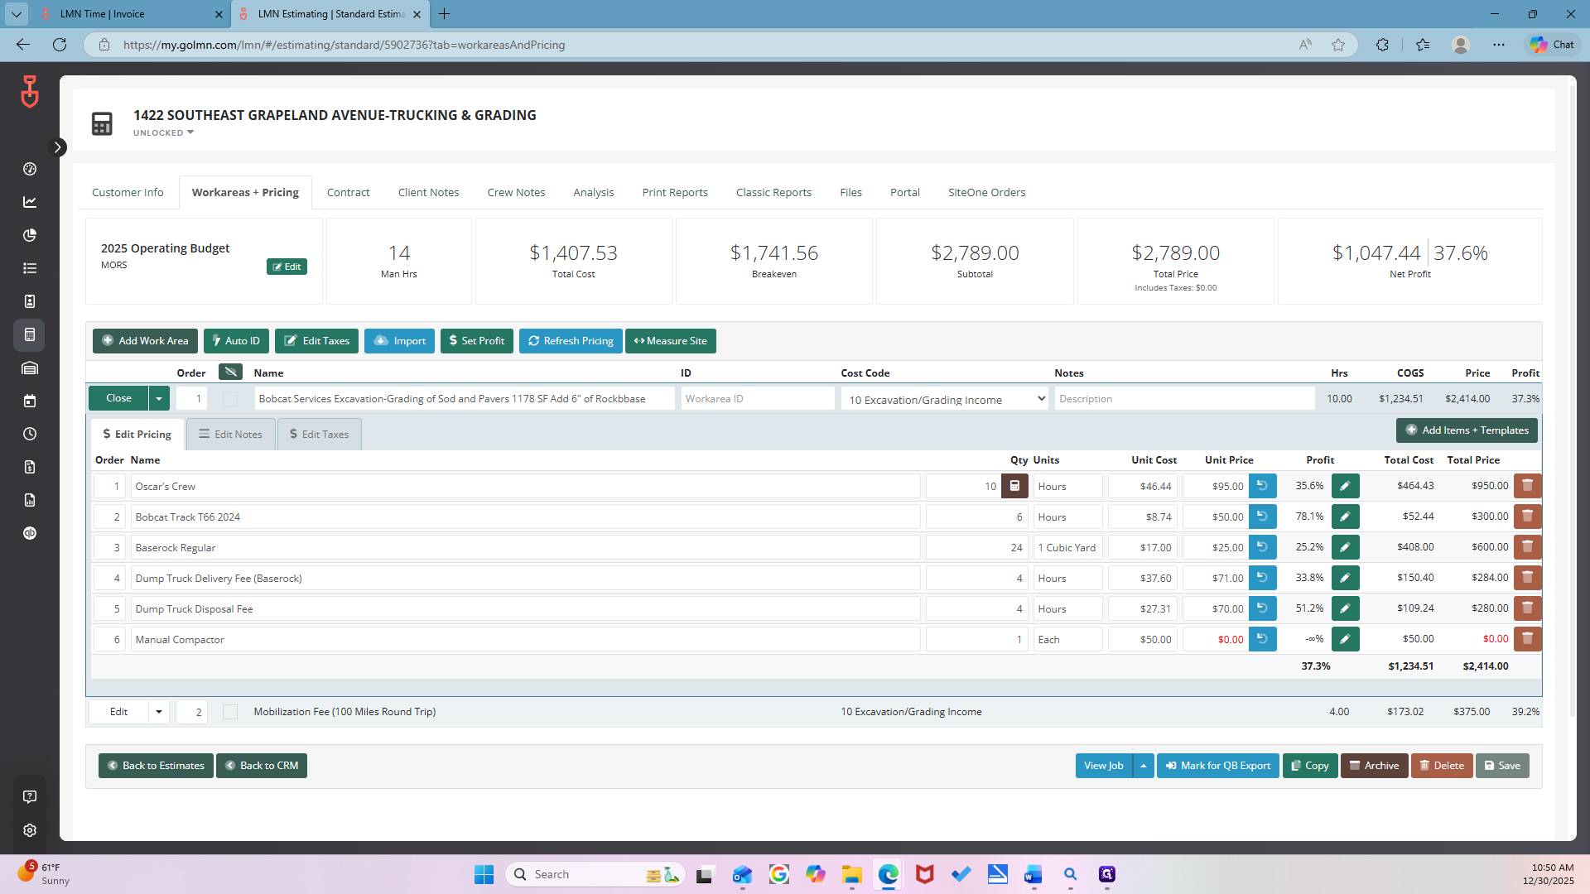Open Microsoft Word from the taskbar
Image resolution: width=1590 pixels, height=894 pixels.
coord(1033,874)
